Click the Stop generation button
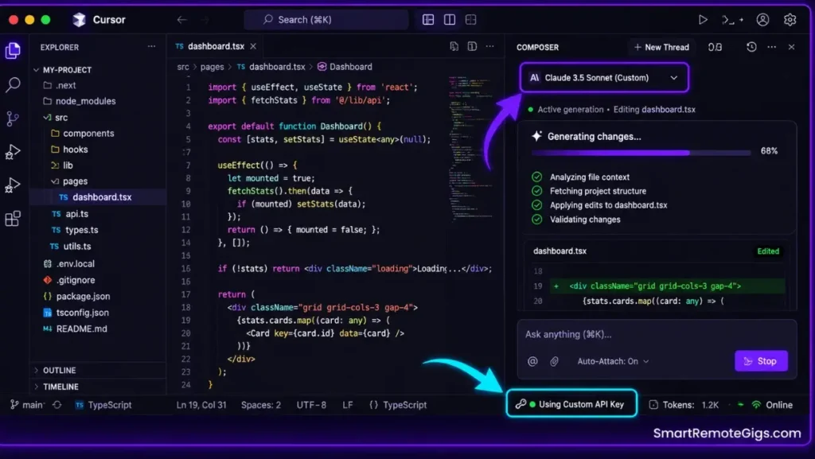The width and height of the screenshot is (815, 459). click(761, 361)
